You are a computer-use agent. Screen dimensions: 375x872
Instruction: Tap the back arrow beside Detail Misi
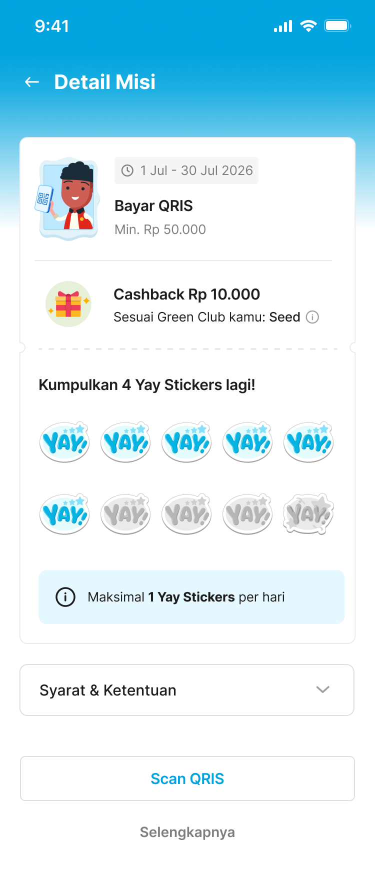(x=32, y=82)
